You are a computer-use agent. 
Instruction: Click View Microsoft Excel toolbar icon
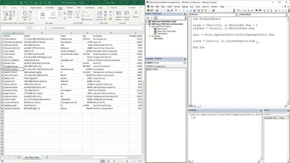coord(148,10)
